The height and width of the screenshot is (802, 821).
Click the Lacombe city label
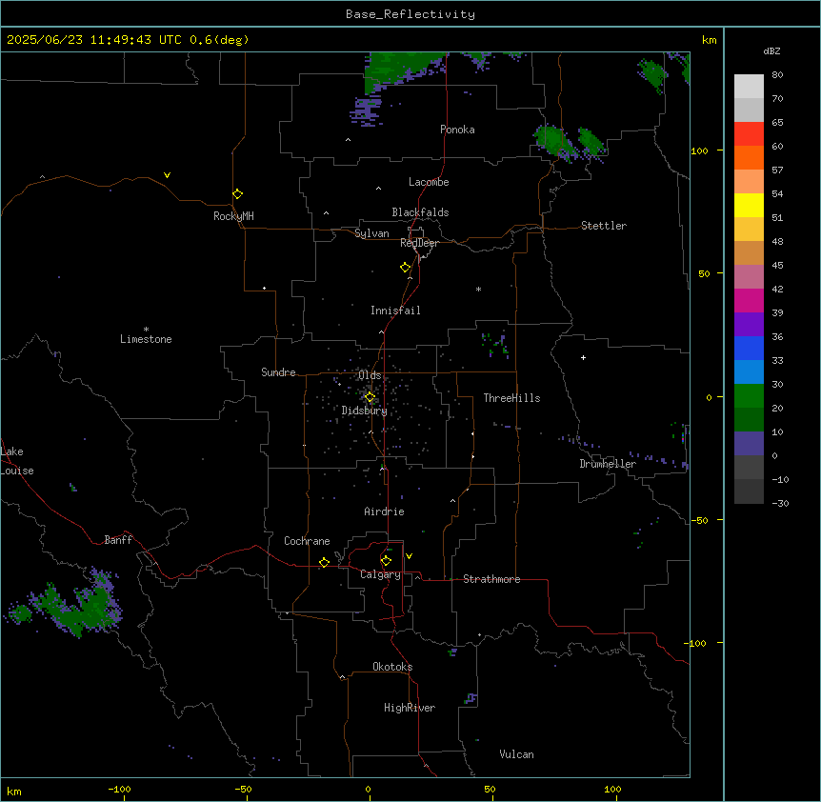coord(429,182)
